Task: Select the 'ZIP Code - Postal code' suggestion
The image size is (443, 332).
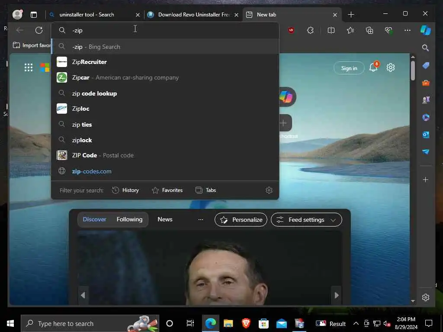Action: coord(165,155)
